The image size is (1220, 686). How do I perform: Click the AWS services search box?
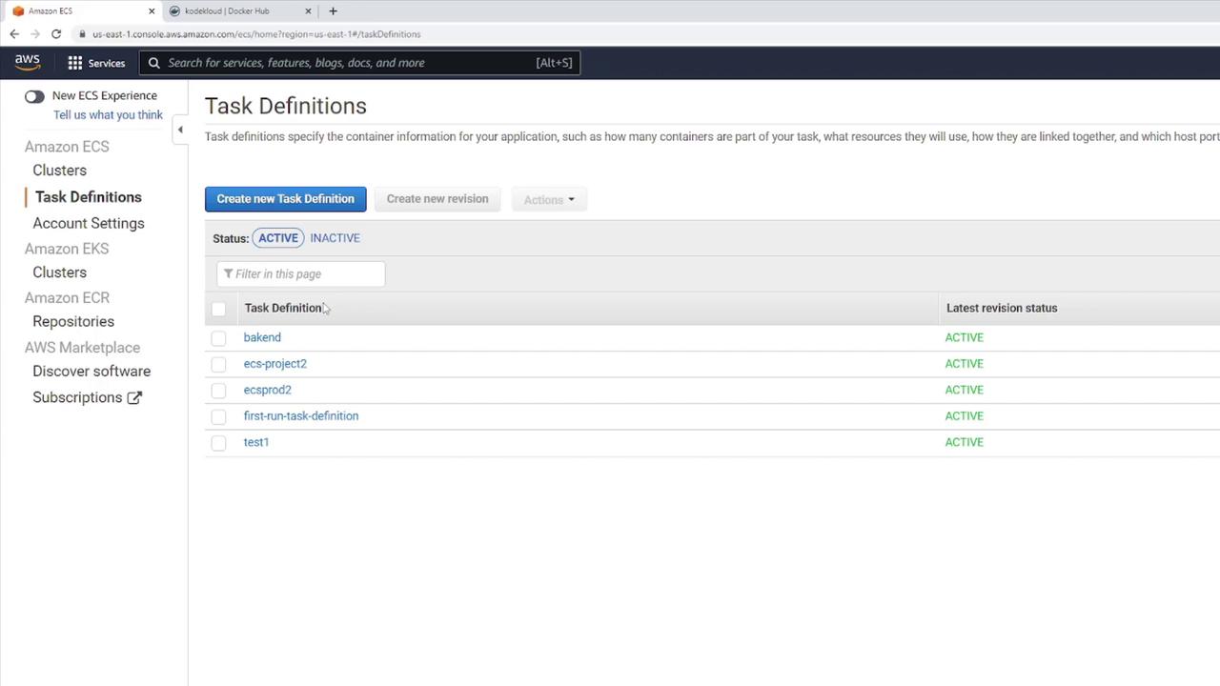[x=359, y=63]
